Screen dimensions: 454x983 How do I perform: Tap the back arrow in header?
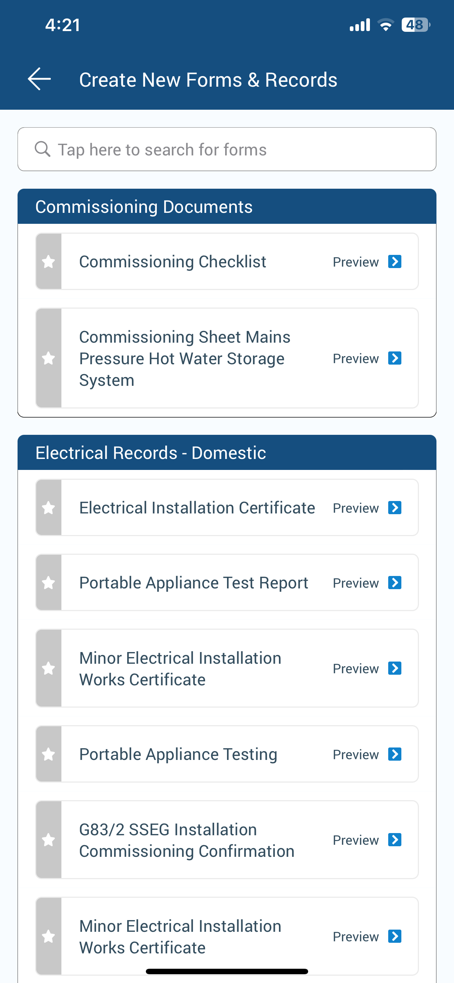click(x=39, y=79)
